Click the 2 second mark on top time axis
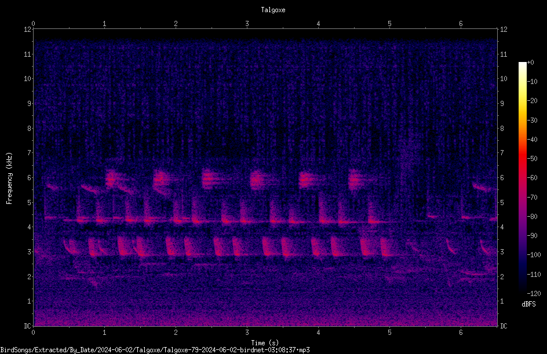Screen dimensions: 547x354 pyautogui.click(x=176, y=24)
